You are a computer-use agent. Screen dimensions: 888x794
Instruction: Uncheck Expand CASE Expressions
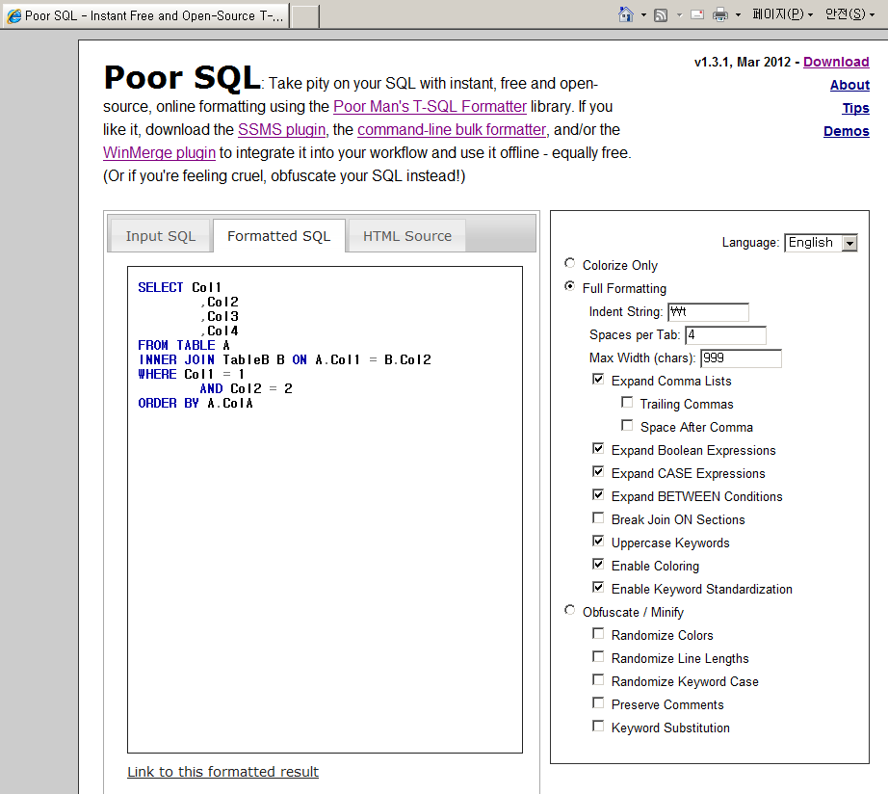tap(598, 472)
